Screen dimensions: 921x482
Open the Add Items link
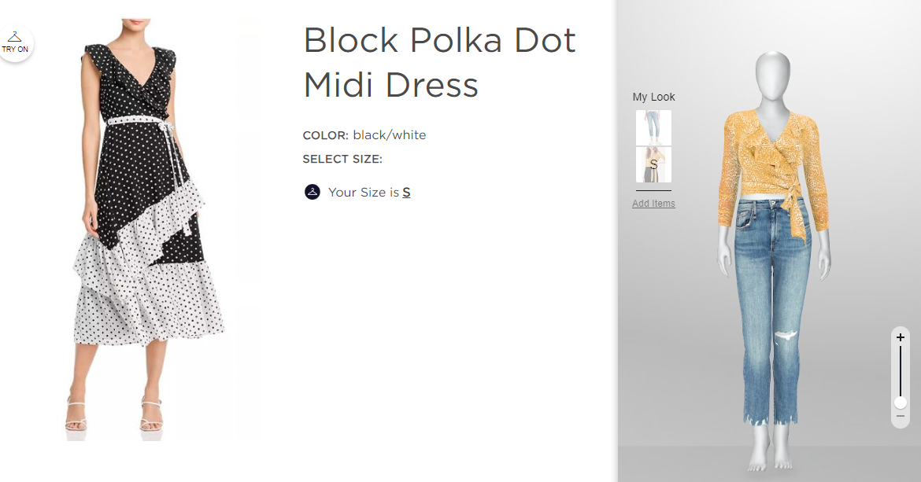pos(653,204)
